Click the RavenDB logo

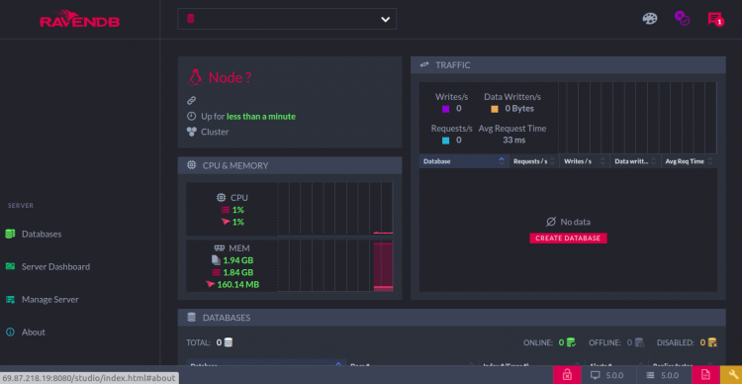[79, 19]
